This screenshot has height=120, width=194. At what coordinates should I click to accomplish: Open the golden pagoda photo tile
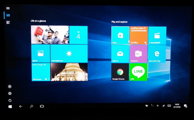[x=69, y=72]
